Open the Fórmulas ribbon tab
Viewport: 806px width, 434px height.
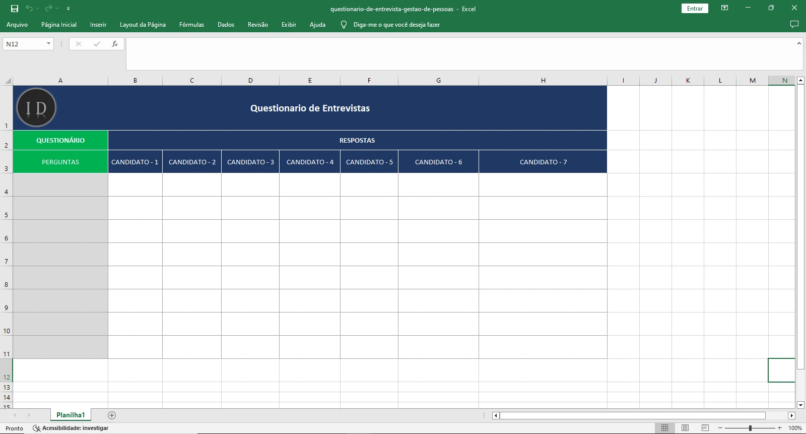(191, 24)
